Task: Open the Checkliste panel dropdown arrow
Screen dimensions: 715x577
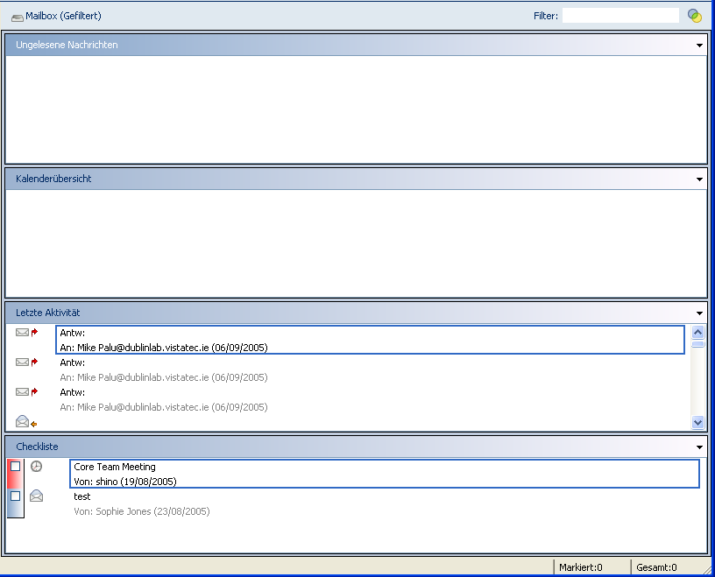Action: [699, 447]
